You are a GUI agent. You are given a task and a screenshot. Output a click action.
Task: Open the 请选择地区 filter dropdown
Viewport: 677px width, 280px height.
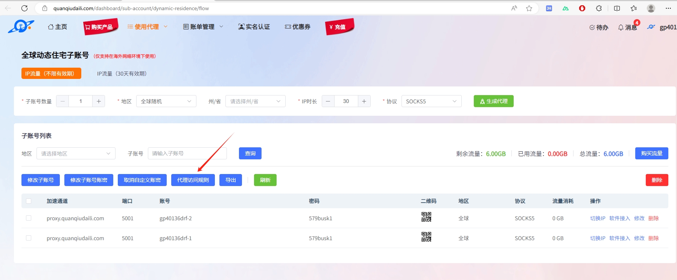tap(76, 153)
